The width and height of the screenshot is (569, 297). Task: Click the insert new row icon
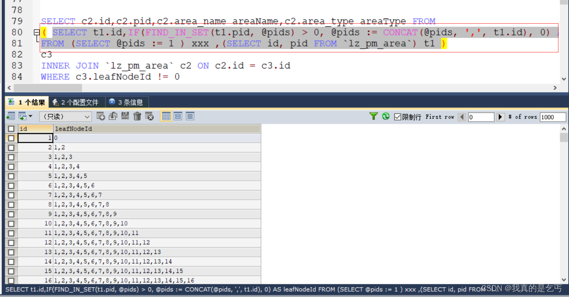101,116
